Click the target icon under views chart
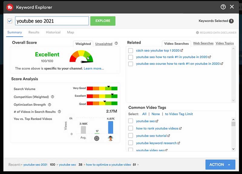 click(97, 138)
